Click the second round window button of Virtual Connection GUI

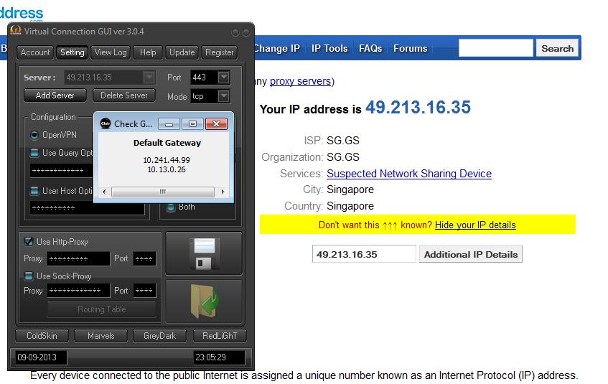coord(245,32)
